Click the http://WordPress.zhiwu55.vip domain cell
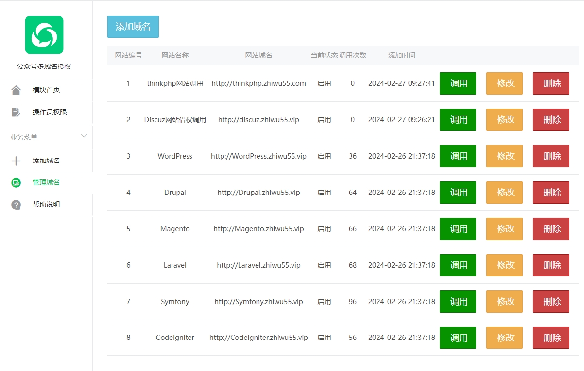This screenshot has width=584, height=371. [258, 156]
